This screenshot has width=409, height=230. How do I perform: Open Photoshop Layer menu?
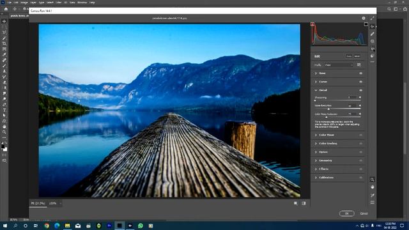(33, 3)
